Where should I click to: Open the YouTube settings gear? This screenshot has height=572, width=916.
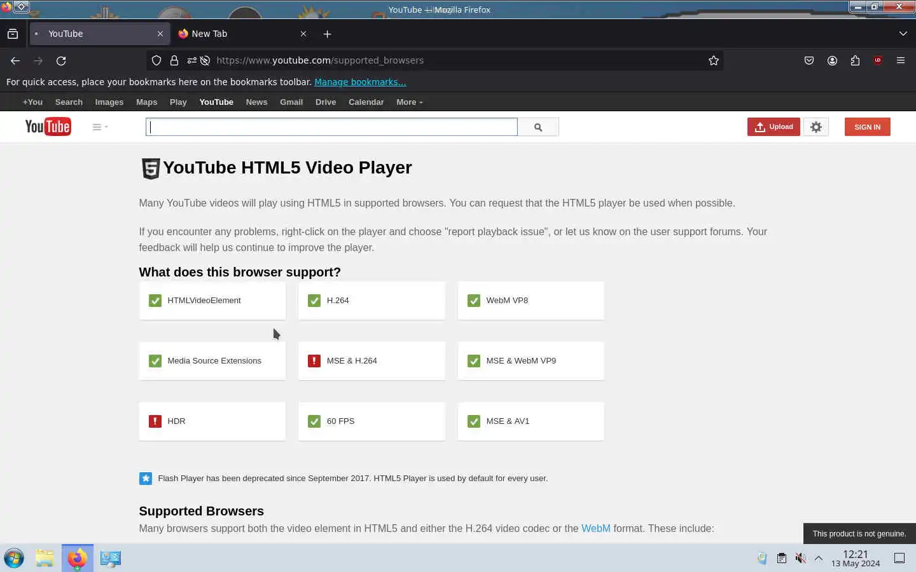[816, 127]
